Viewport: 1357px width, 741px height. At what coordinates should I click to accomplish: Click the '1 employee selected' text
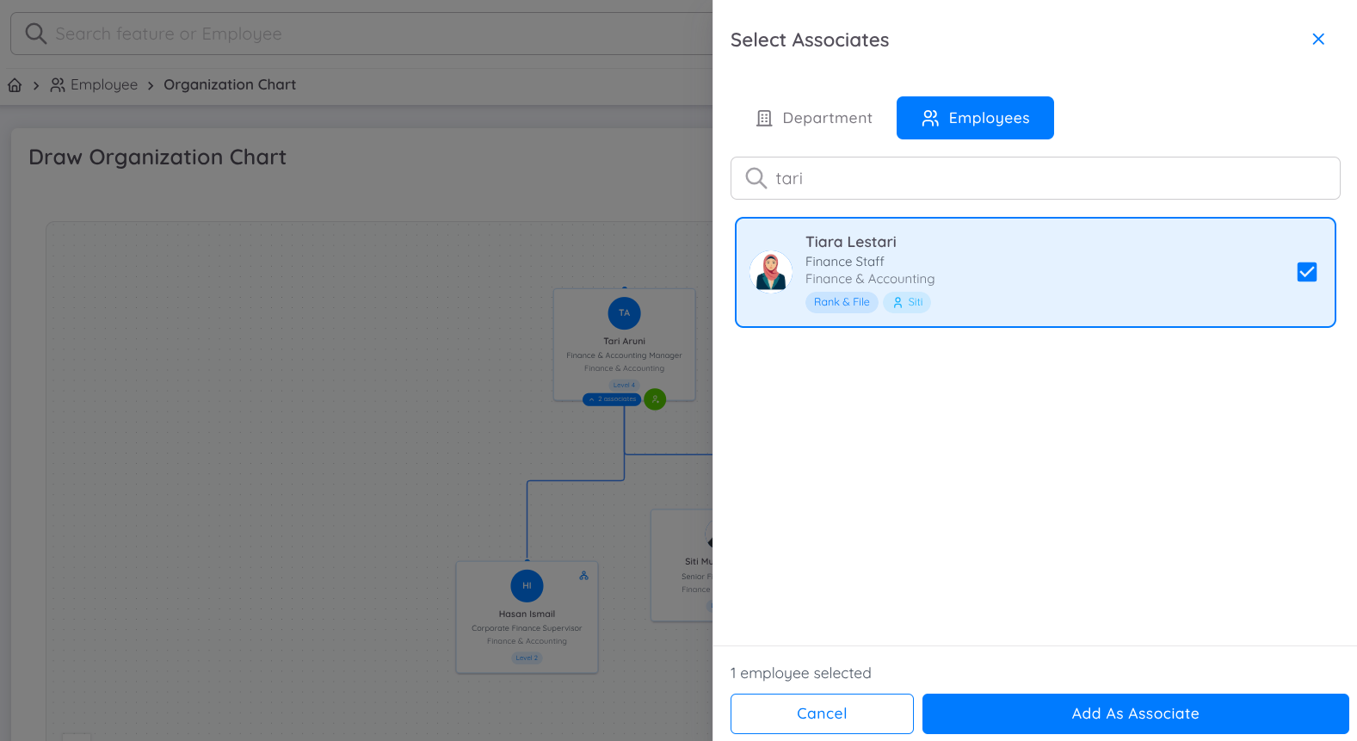pyautogui.click(x=801, y=673)
